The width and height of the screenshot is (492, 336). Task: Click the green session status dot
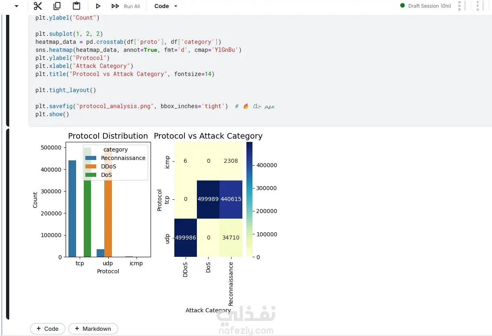pos(402,6)
